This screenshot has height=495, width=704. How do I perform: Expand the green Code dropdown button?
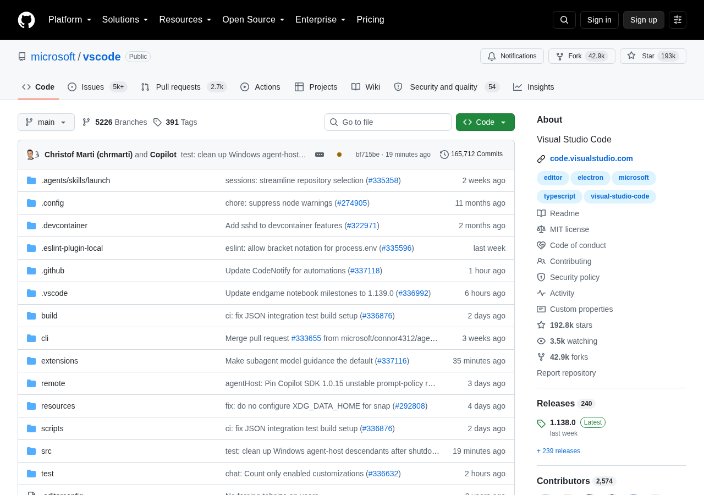pyautogui.click(x=485, y=122)
